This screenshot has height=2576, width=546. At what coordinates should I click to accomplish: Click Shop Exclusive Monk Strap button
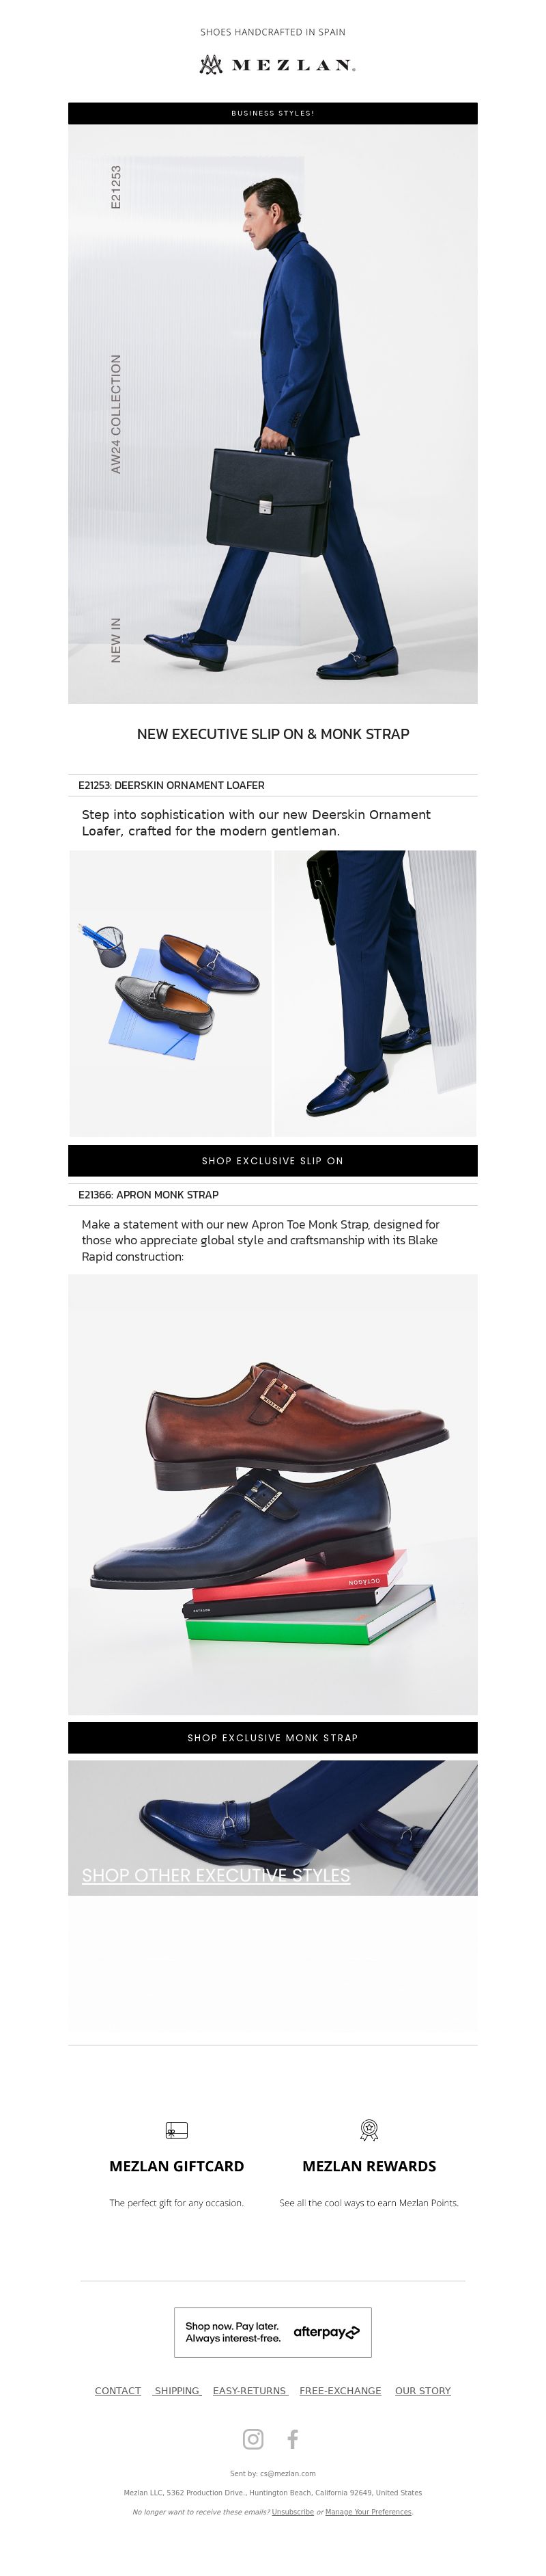coord(272,1737)
